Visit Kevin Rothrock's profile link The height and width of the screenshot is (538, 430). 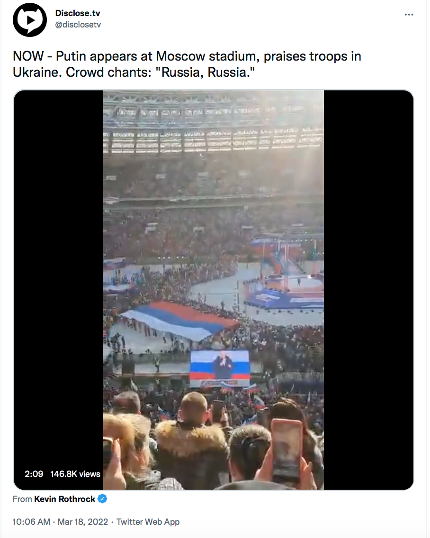(65, 499)
